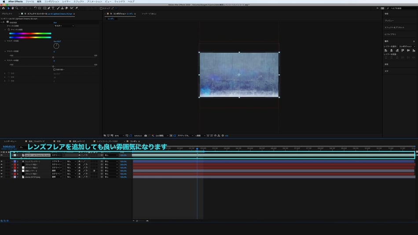Click the current timecode field in the timeline
The image size is (418, 235).
tap(9, 147)
